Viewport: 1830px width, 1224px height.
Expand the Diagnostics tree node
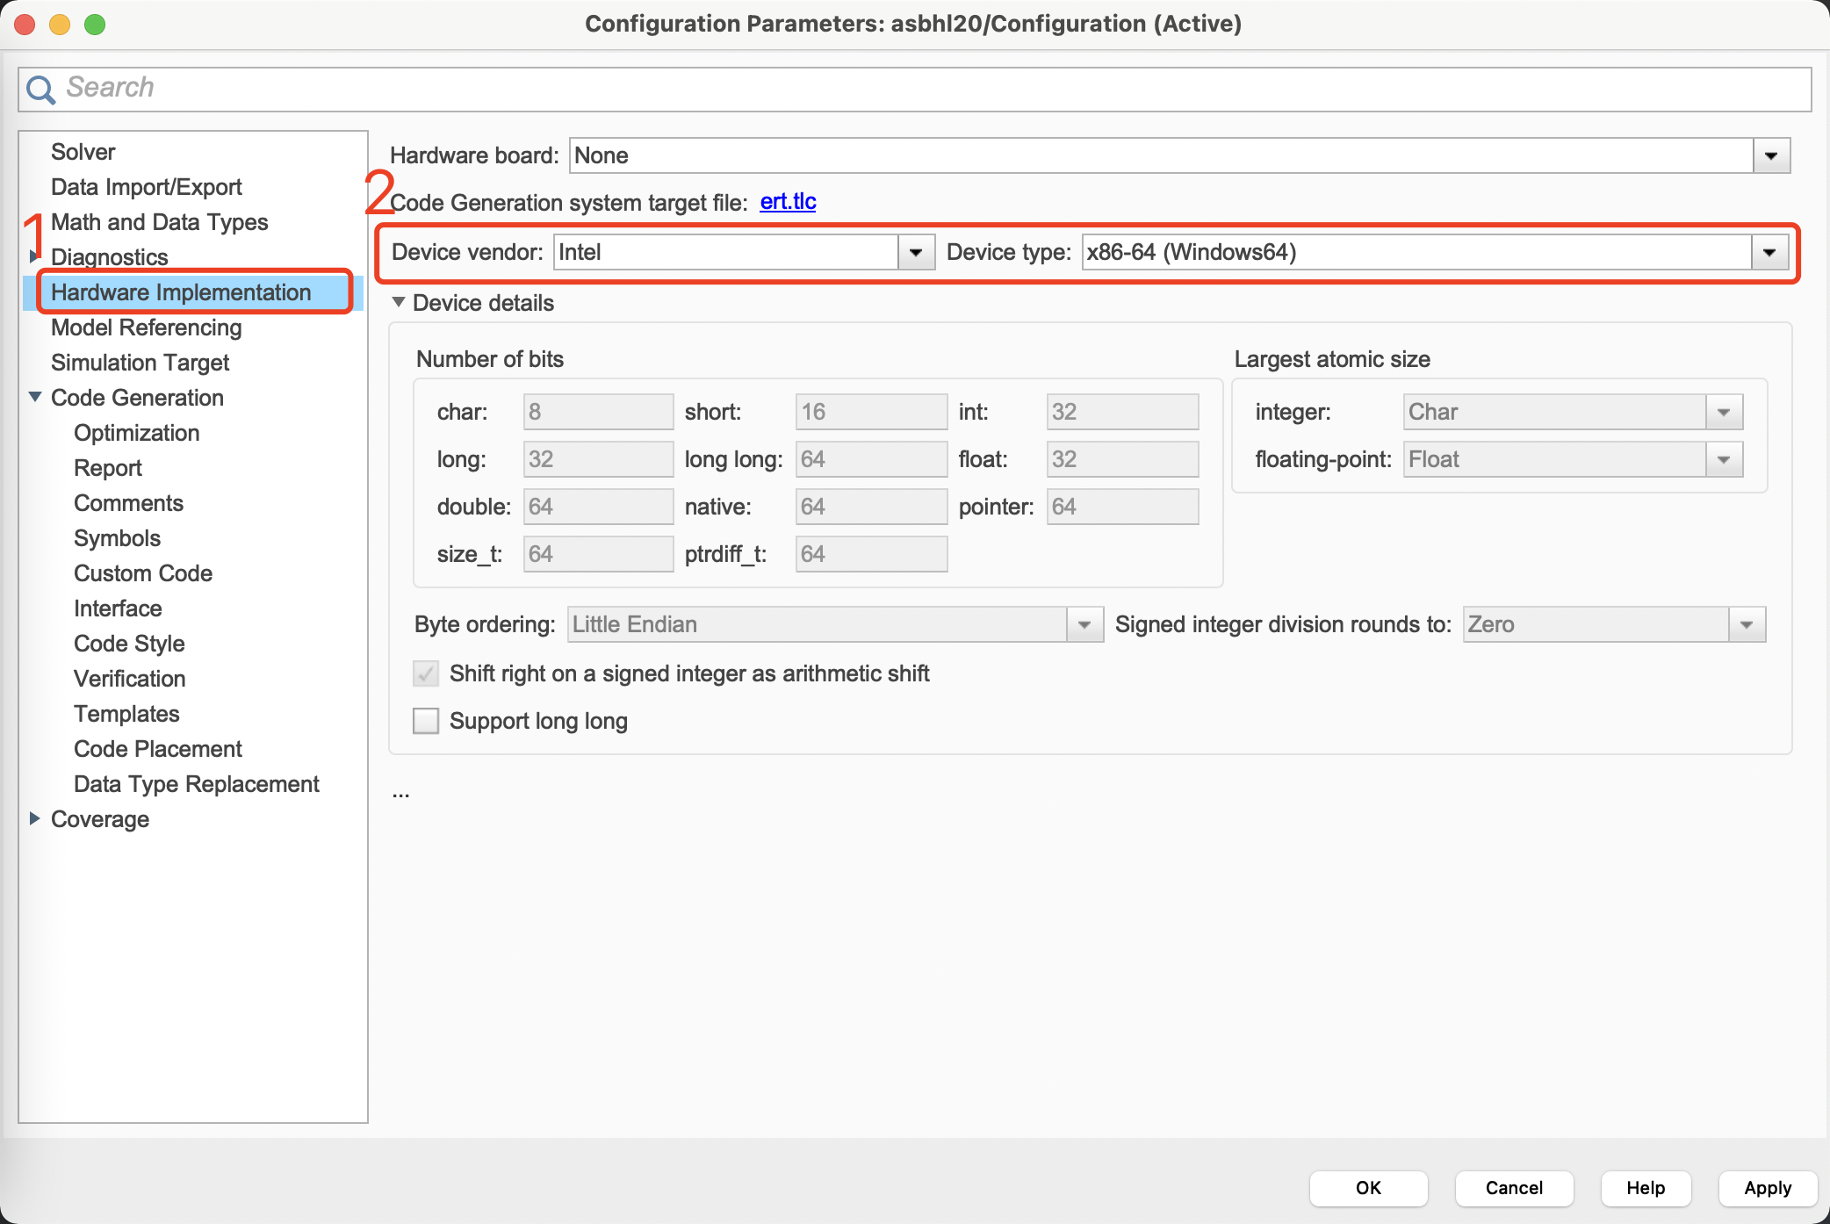tap(34, 256)
